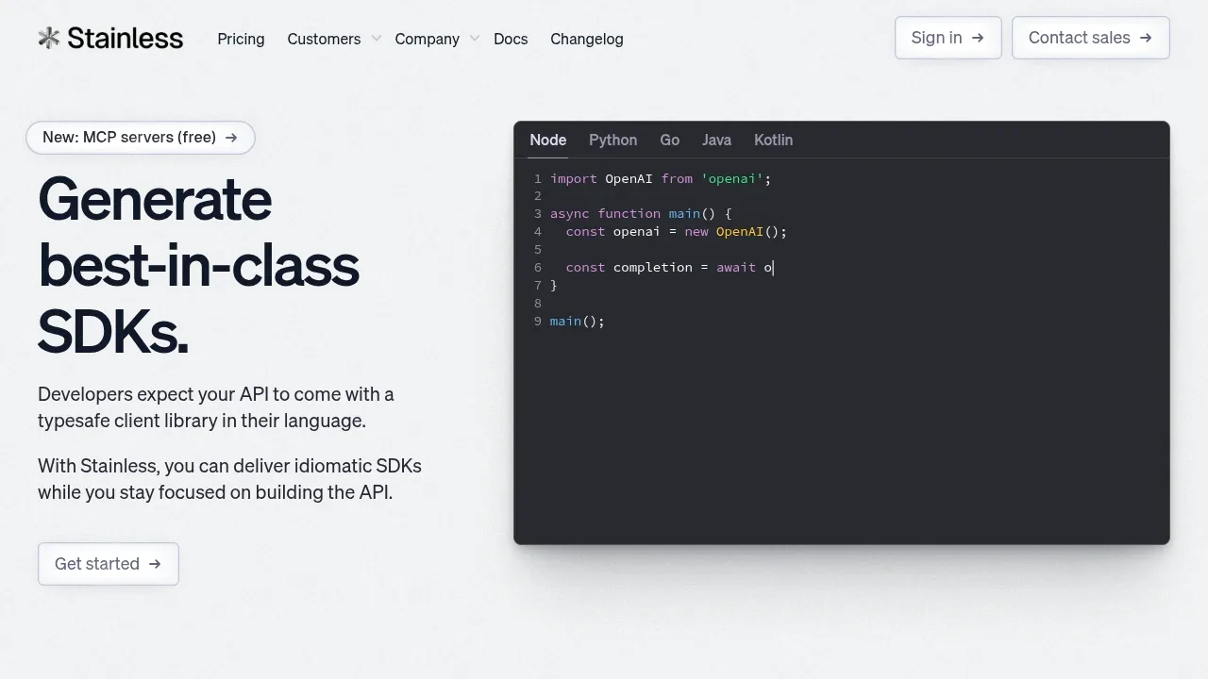Click the Sign in button

pyautogui.click(x=948, y=38)
